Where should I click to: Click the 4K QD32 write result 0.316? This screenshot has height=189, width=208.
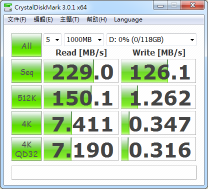click(158, 149)
